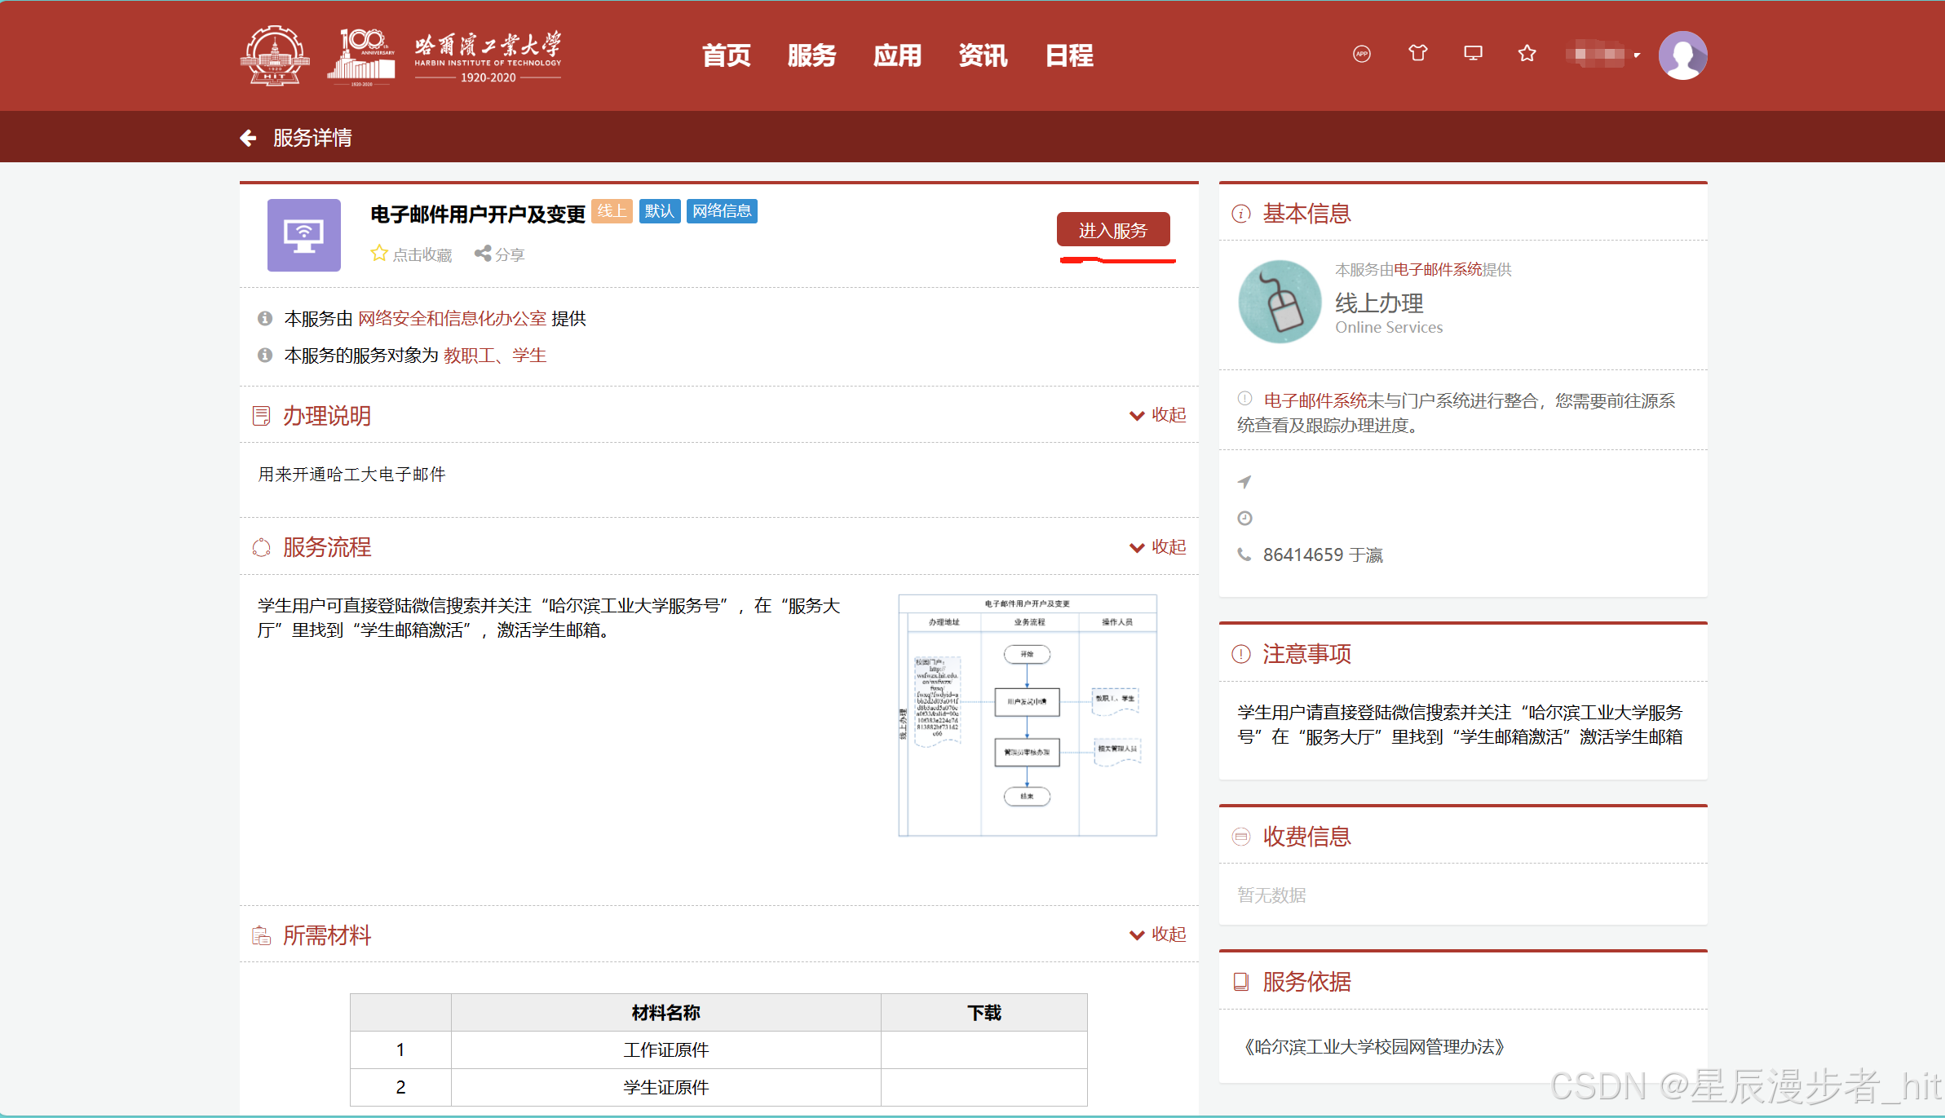This screenshot has width=1945, height=1118.
Task: Click the shirt theme icon in header
Action: [x=1417, y=54]
